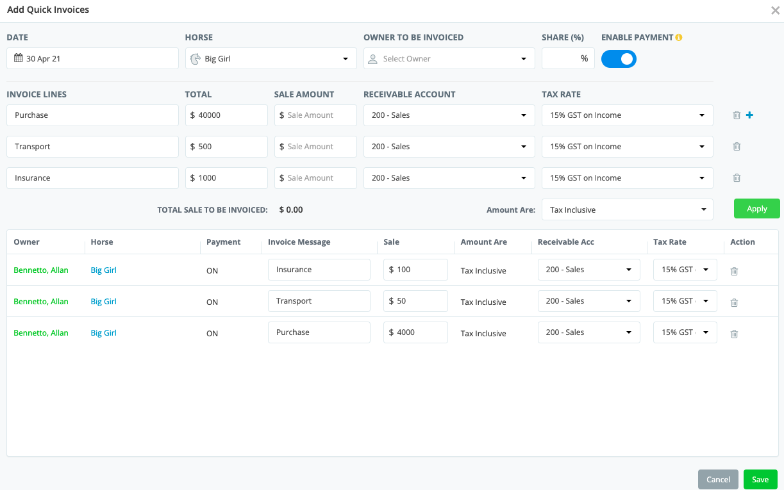Click the Sale Amount field for Purchase
The image size is (784, 490).
point(315,115)
